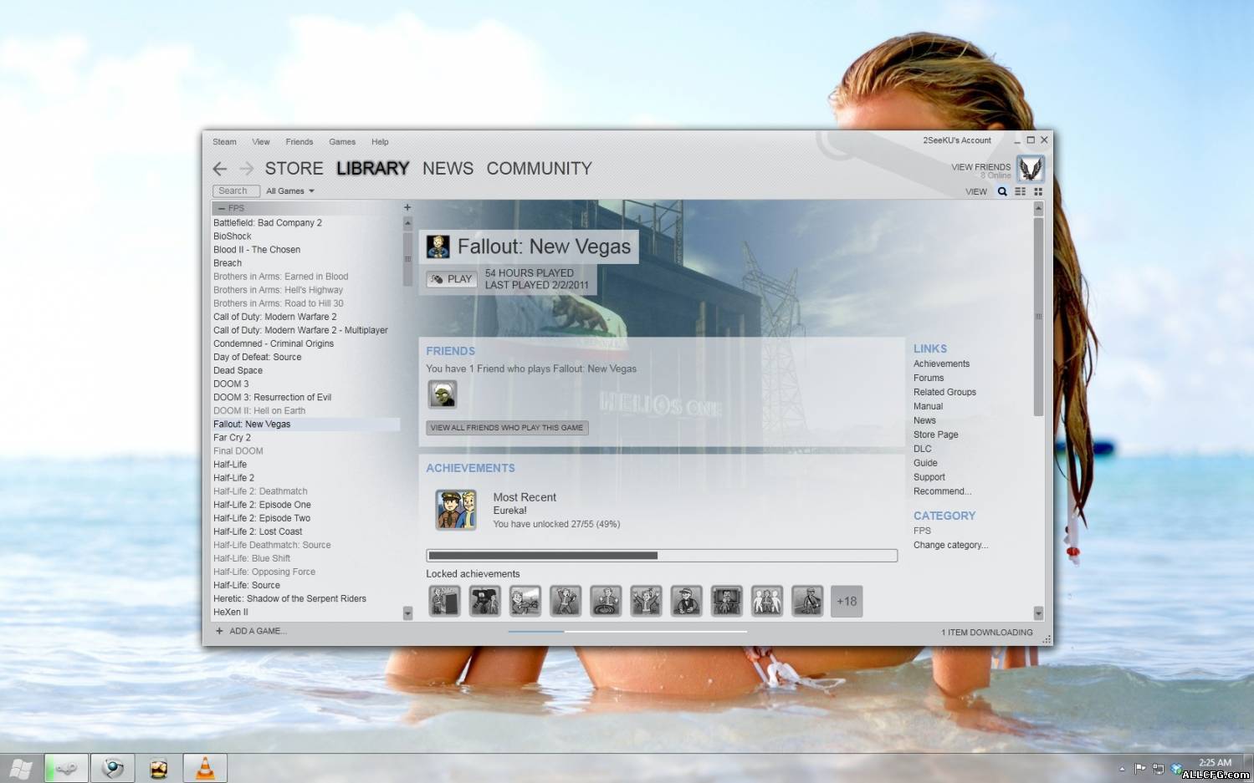Collapse the FPS category header
The height and width of the screenshot is (783, 1254).
point(305,208)
